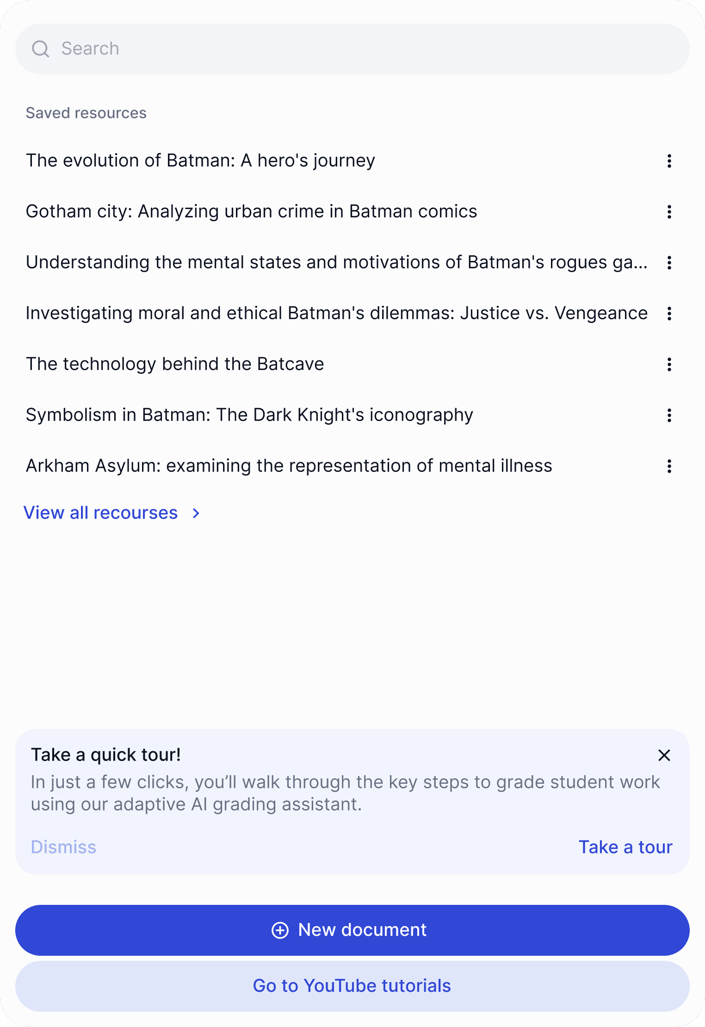Expand View all recourses chevron arrow
705x1027 pixels.
click(196, 513)
